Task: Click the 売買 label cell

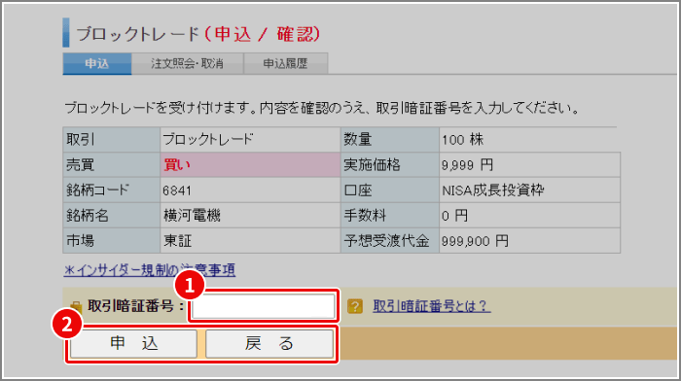Action: pos(112,165)
